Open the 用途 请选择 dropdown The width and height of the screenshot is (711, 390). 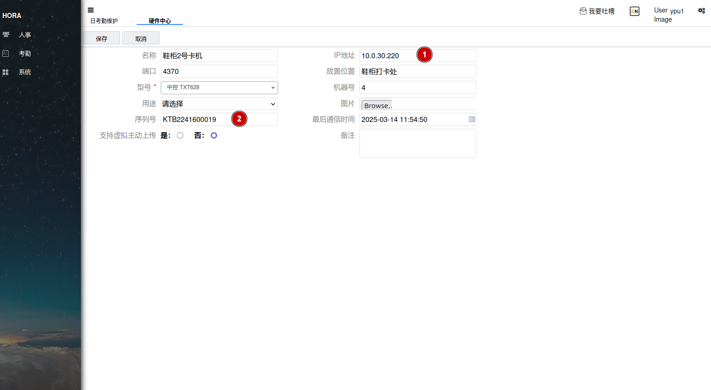coord(219,104)
